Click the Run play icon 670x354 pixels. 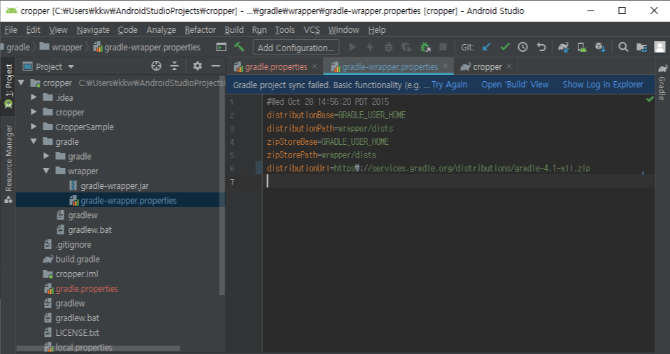click(352, 47)
